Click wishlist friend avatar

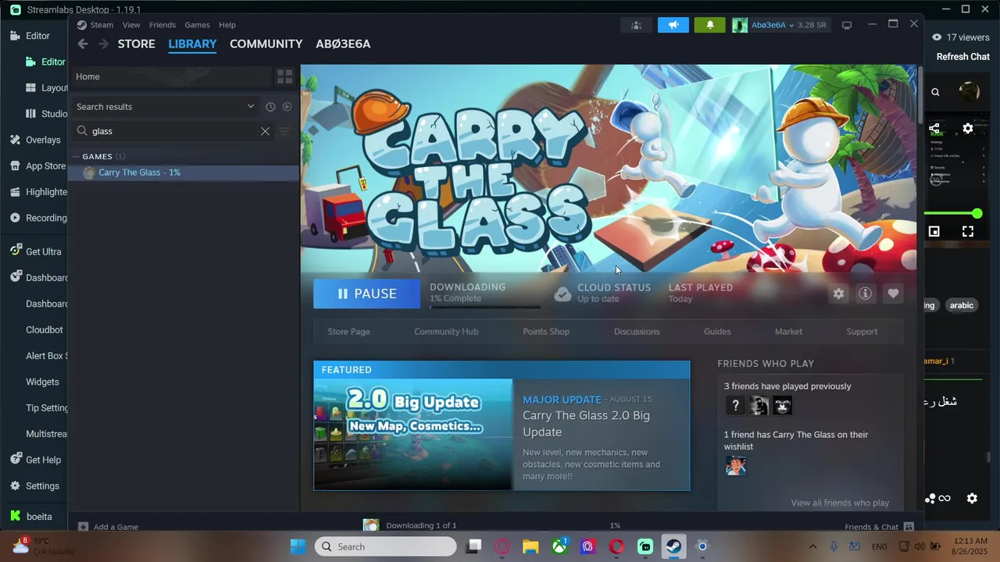(735, 466)
